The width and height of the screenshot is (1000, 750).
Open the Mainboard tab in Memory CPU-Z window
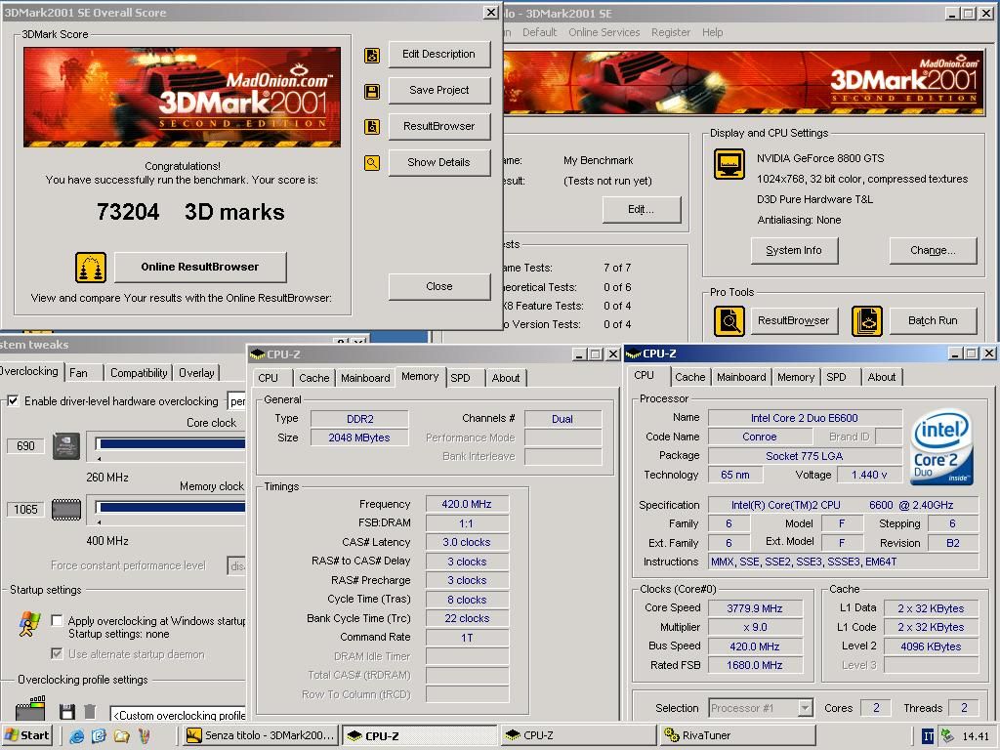[x=365, y=378]
